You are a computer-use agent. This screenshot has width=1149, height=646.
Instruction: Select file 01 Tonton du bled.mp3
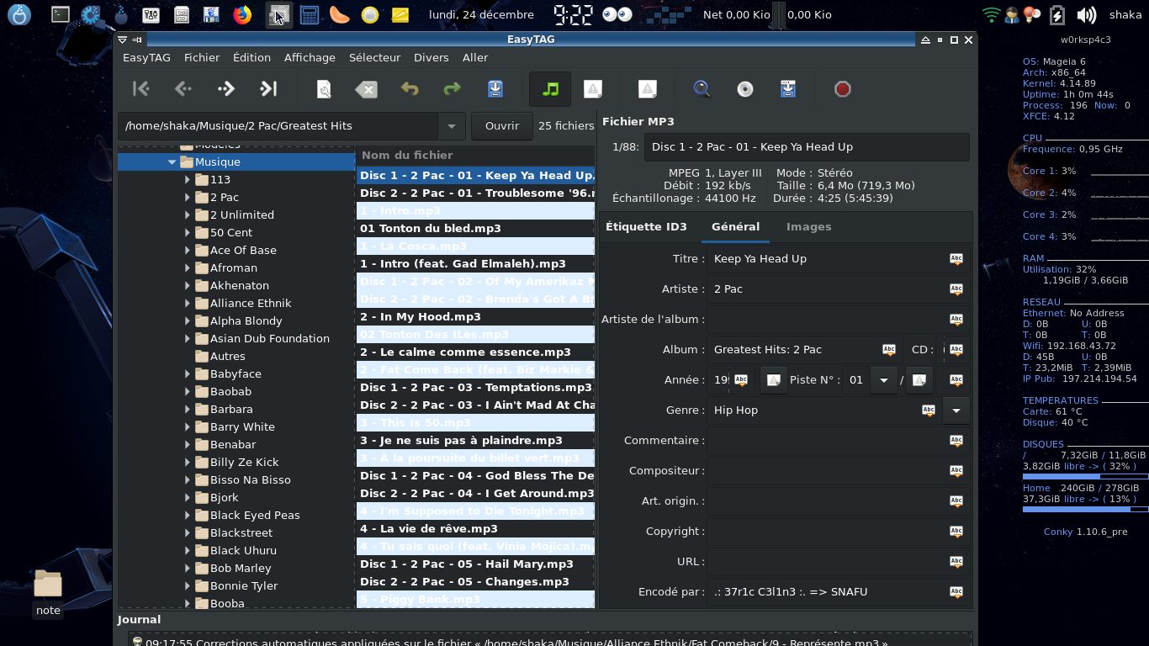[x=475, y=229]
